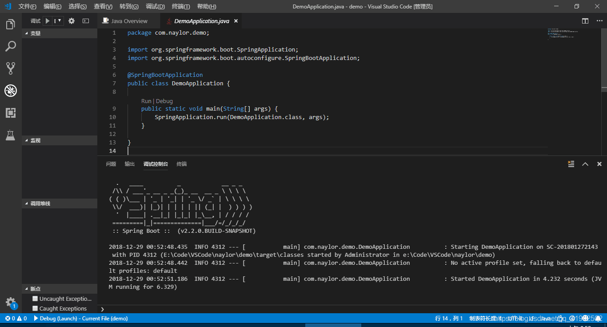Select the Debug view bug icon
Image resolution: width=607 pixels, height=327 pixels.
click(x=11, y=91)
